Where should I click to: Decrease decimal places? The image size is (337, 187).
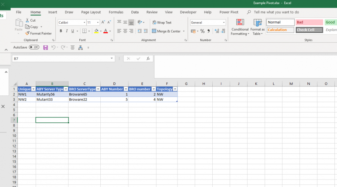coord(223,31)
